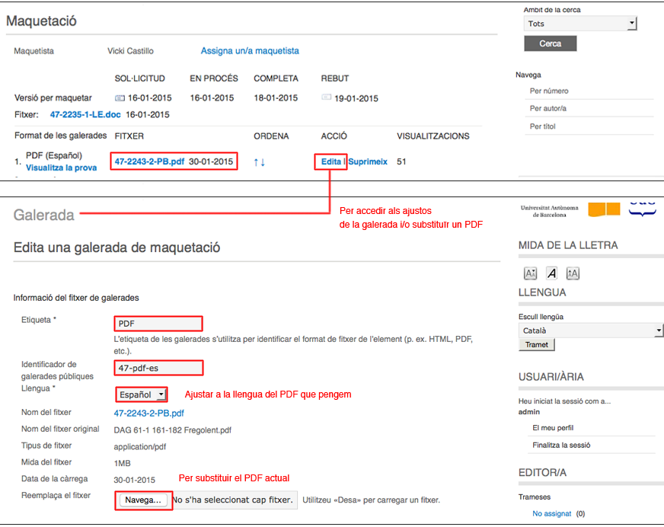Open the Àmbit de la cerca dropdown set to Tots
The image size is (664, 527).
pos(580,24)
